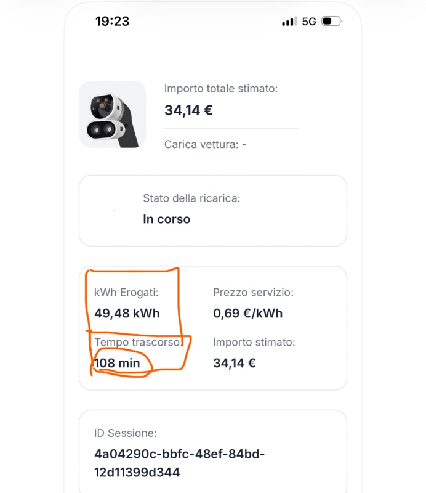
Task: Tap the Importo stimato label
Action: [x=254, y=342]
